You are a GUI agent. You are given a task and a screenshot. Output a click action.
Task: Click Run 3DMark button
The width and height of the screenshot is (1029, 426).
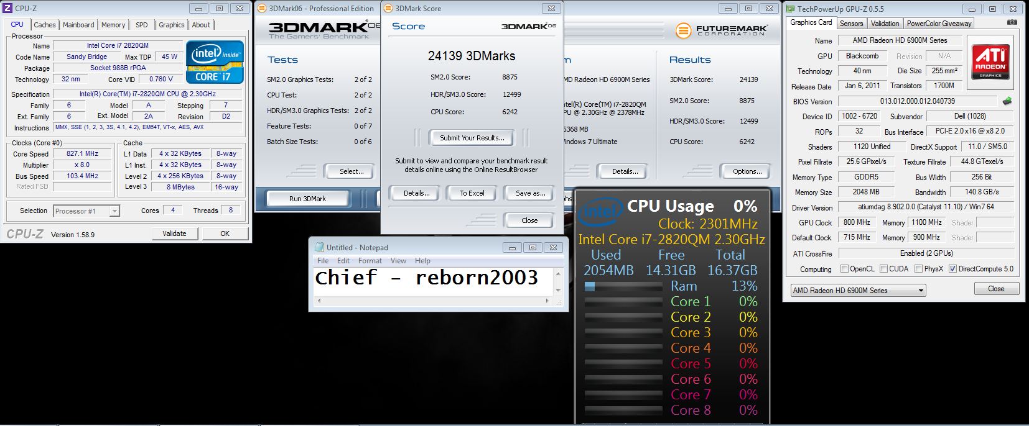[307, 199]
